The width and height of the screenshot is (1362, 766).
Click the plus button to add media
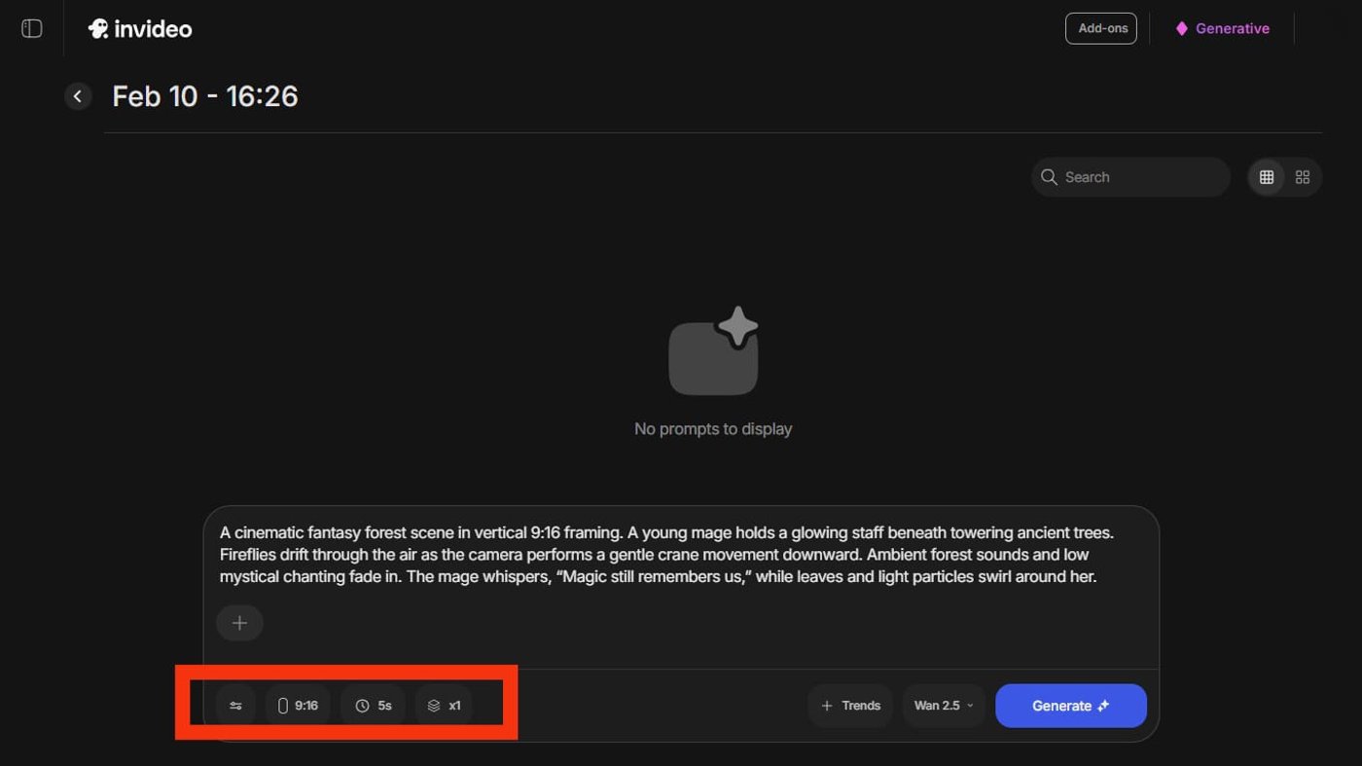239,623
